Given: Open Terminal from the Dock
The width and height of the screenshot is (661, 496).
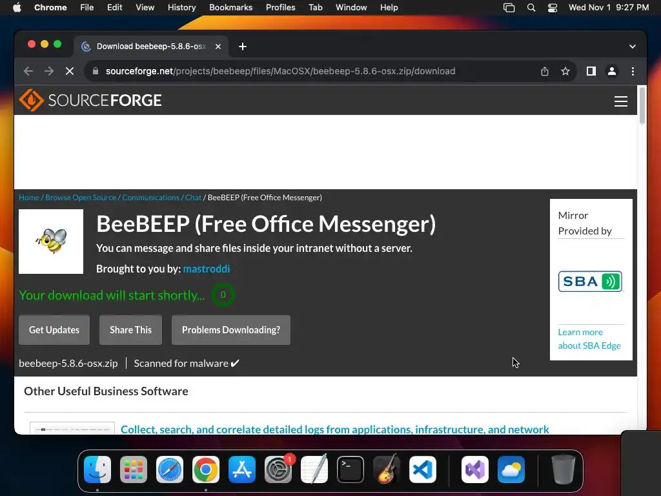Looking at the screenshot, I should [x=351, y=470].
